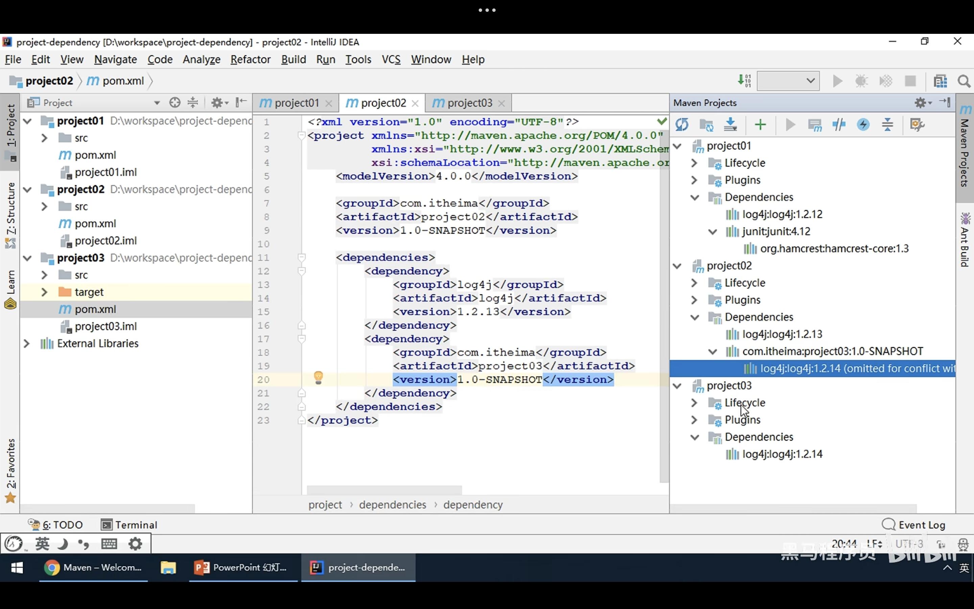Image resolution: width=974 pixels, height=609 pixels.
Task: Expand Plugins under project03 in Maven
Action: coord(694,420)
